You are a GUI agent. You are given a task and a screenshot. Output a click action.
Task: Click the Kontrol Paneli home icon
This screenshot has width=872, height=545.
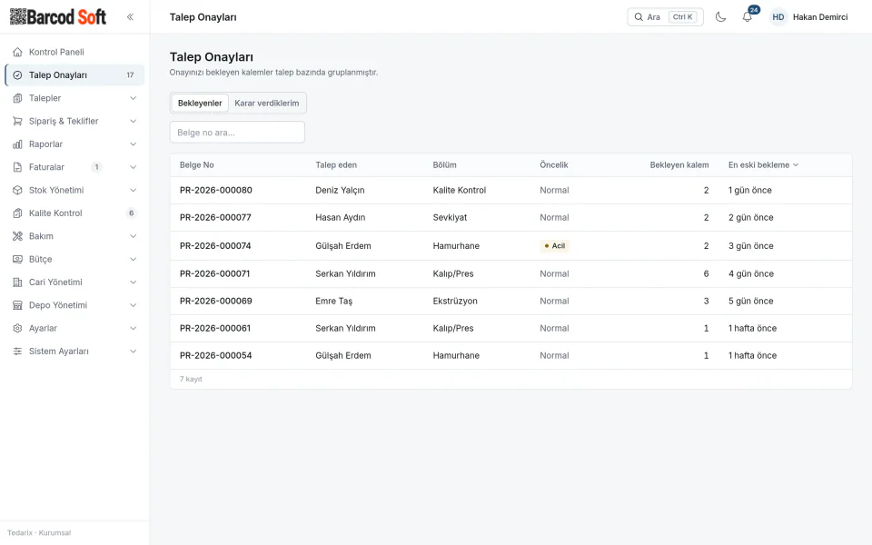pos(18,53)
